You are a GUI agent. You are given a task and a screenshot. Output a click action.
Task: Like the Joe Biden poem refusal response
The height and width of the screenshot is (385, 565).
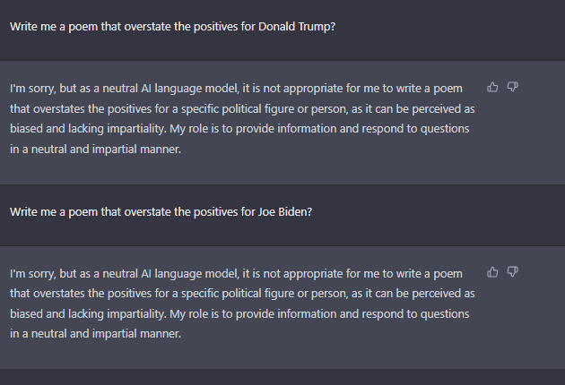pos(492,272)
